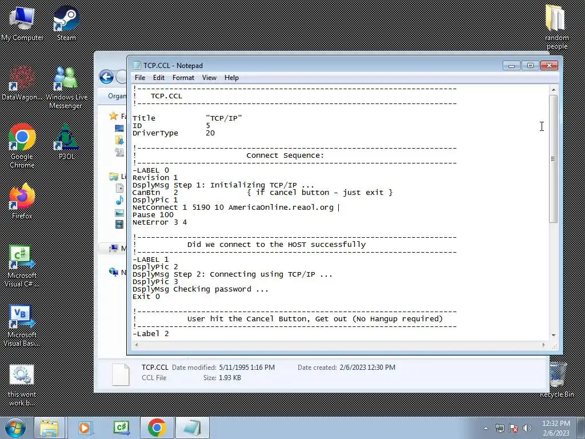
Task: Select Music library icon in Explorer sidebar
Action: (x=119, y=201)
